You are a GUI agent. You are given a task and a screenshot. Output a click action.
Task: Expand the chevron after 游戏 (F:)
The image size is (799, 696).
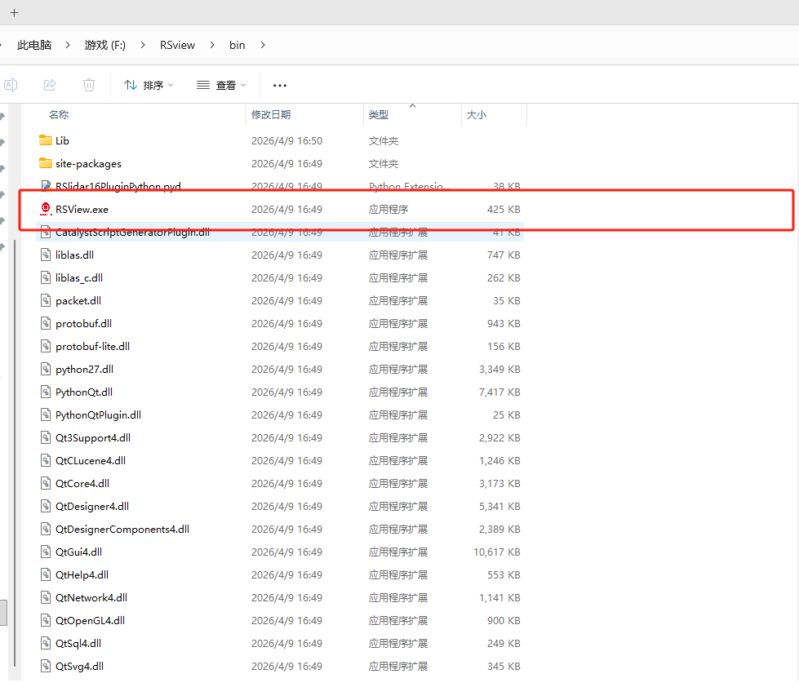pyautogui.click(x=143, y=45)
